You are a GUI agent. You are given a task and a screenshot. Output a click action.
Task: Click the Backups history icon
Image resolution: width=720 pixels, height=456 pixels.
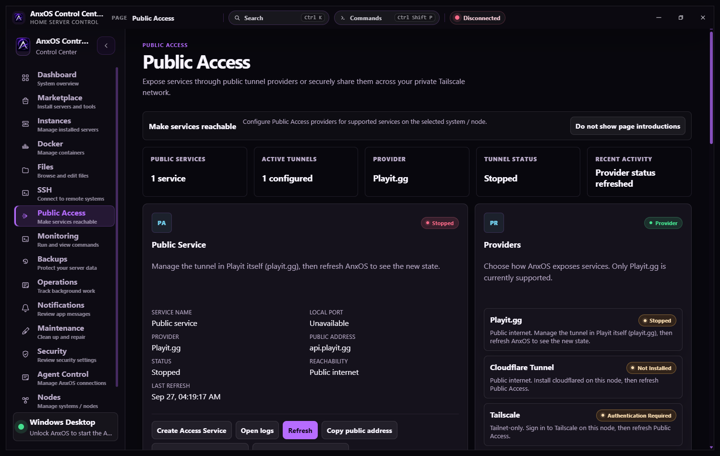(x=25, y=262)
